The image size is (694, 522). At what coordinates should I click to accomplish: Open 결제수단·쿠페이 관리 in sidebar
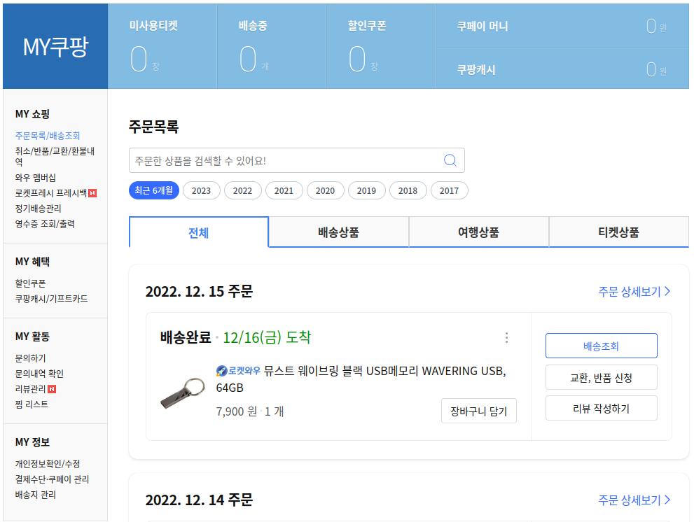53,479
